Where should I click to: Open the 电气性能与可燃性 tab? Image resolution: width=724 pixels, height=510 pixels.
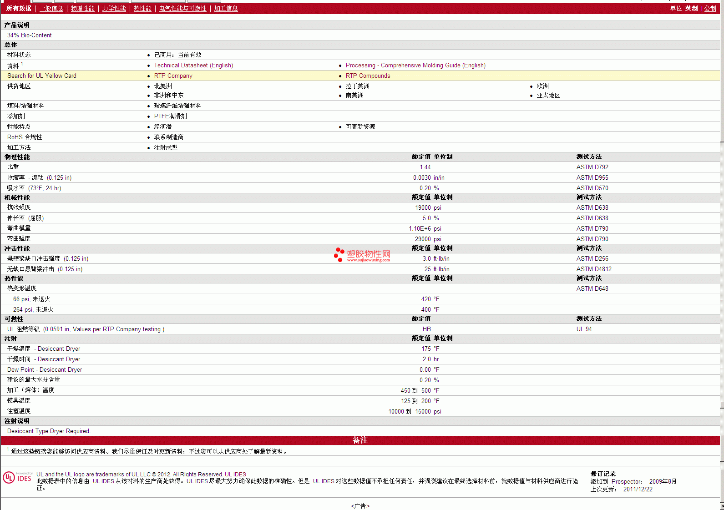point(182,9)
